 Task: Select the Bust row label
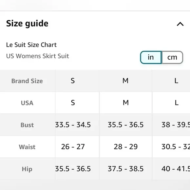point(27,125)
